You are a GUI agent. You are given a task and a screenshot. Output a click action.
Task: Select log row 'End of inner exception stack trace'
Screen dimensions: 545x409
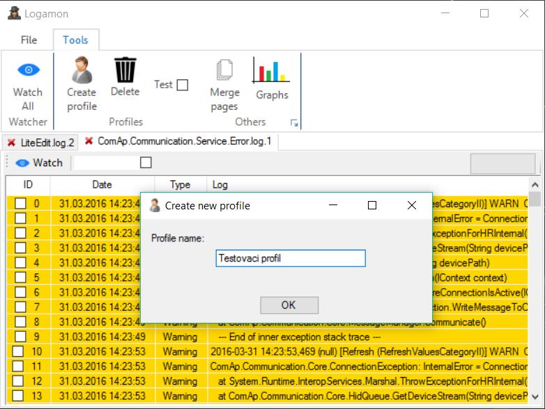coord(299,337)
